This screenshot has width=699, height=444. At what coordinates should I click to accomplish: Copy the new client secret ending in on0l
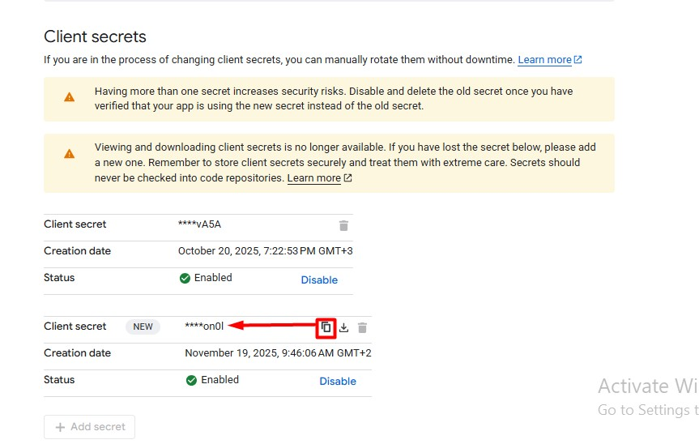[325, 327]
